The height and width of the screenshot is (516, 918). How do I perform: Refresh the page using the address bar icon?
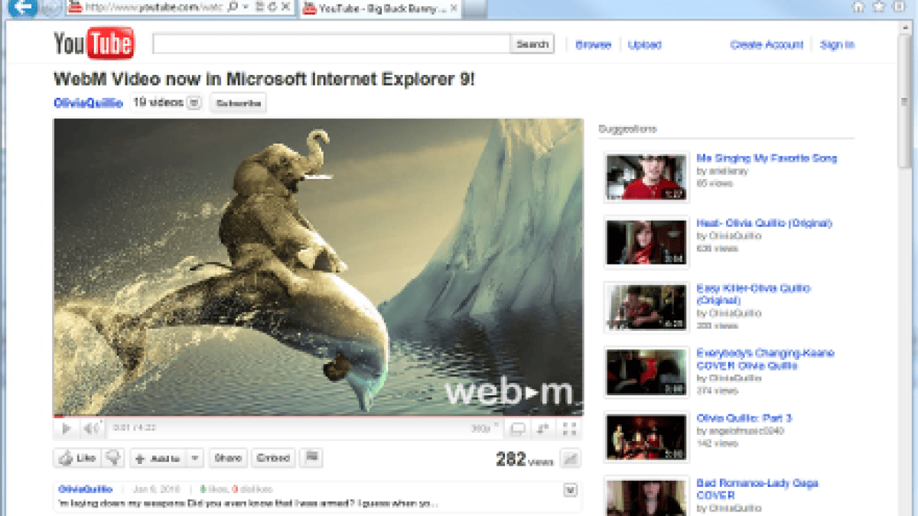pyautogui.click(x=272, y=7)
